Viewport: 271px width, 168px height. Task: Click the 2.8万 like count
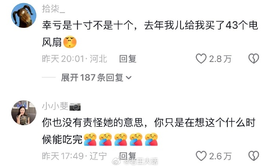[220, 59]
